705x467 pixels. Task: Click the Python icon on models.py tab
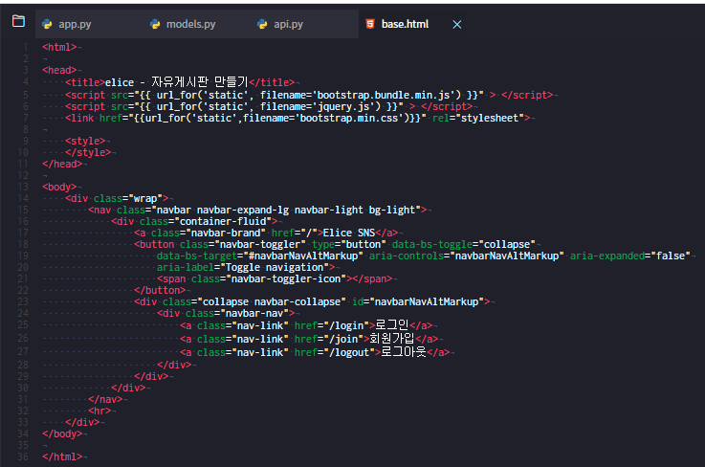155,24
